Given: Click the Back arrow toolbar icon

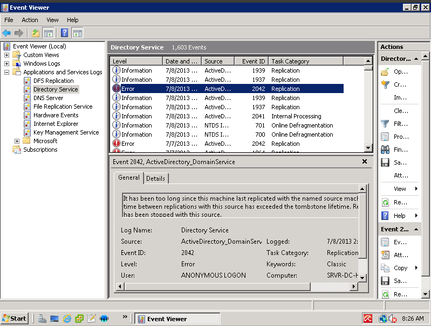Looking at the screenshot, I should (6, 33).
